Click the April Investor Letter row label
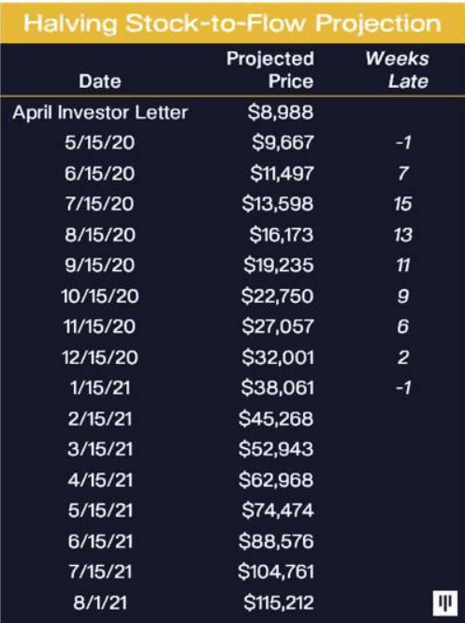 (x=100, y=112)
